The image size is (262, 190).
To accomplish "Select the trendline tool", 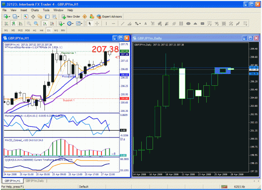I will pos(122,24).
